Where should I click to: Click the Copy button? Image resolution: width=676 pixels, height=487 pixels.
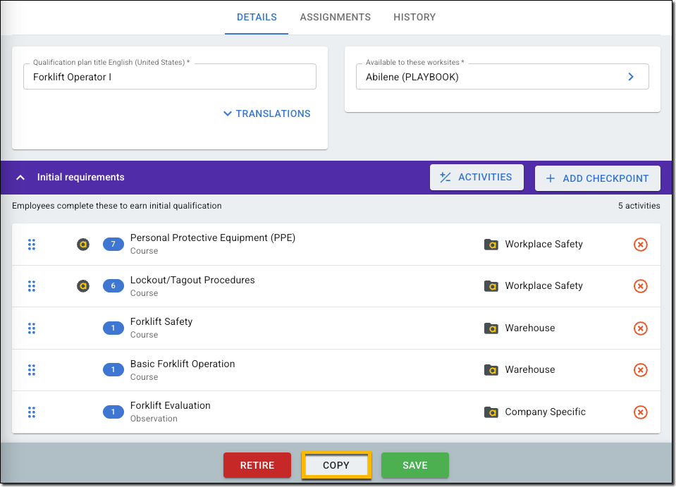336,465
